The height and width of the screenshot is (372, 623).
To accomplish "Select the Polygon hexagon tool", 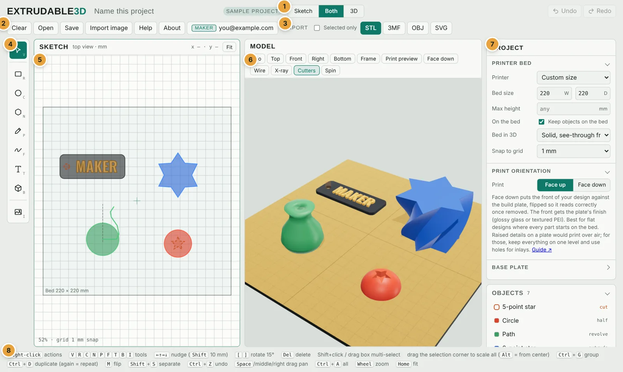I will (x=18, y=112).
